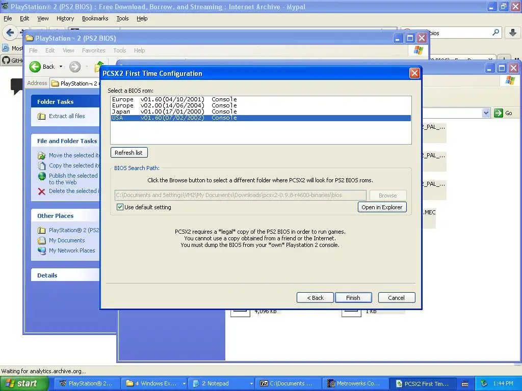Click the browser search magnifier icon

point(495,33)
